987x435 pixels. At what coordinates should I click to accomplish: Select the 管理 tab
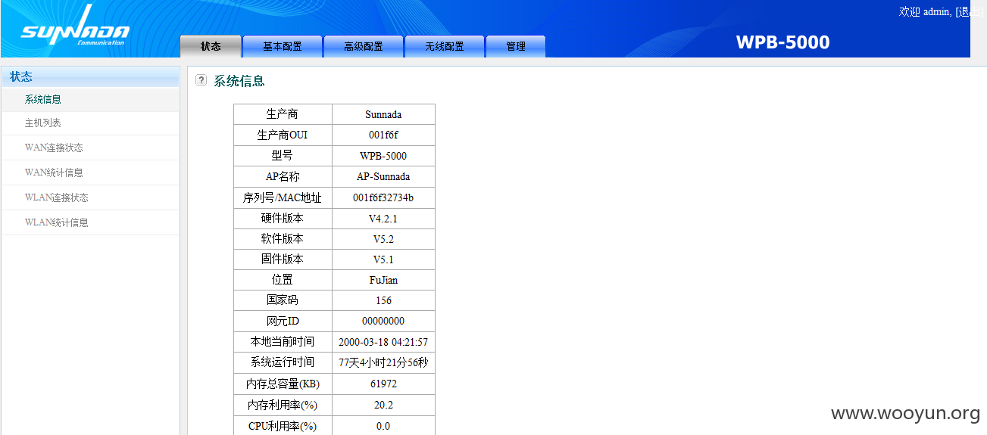point(515,46)
